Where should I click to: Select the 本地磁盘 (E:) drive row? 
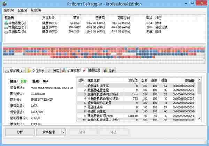click(104, 32)
